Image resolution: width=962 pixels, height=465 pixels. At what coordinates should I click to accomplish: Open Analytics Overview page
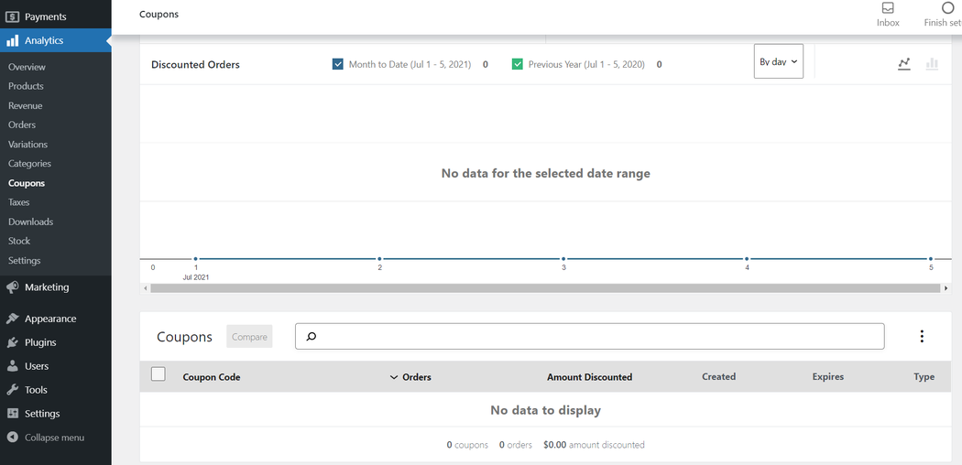[x=27, y=67]
